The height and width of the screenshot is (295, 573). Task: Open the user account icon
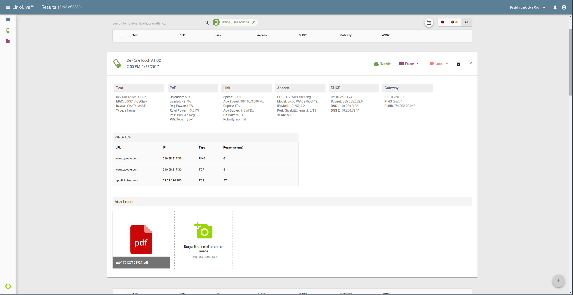pos(564,7)
